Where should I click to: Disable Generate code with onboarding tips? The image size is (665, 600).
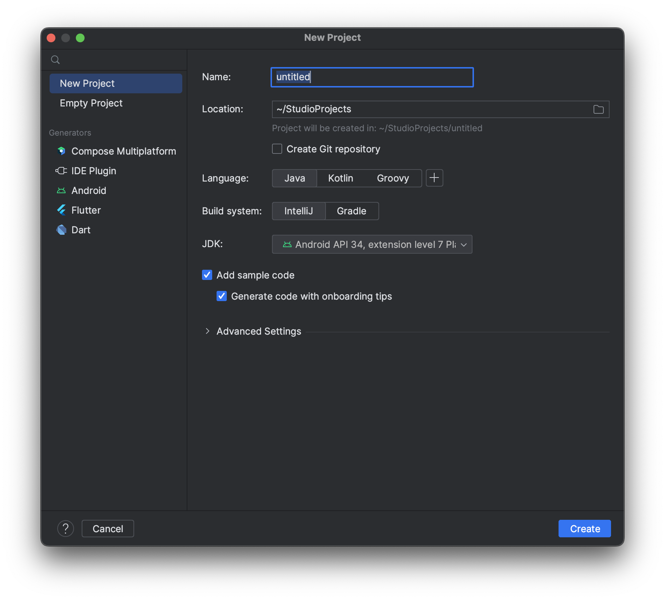click(222, 296)
